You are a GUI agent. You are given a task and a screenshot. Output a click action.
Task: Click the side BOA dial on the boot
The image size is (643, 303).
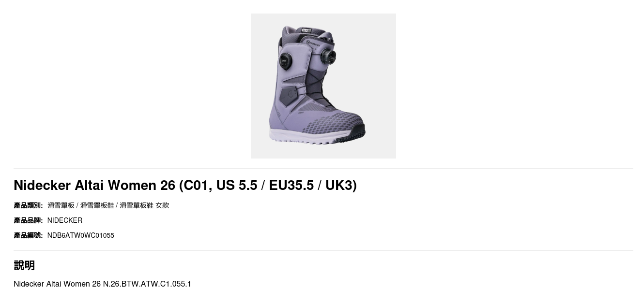pyautogui.click(x=286, y=61)
